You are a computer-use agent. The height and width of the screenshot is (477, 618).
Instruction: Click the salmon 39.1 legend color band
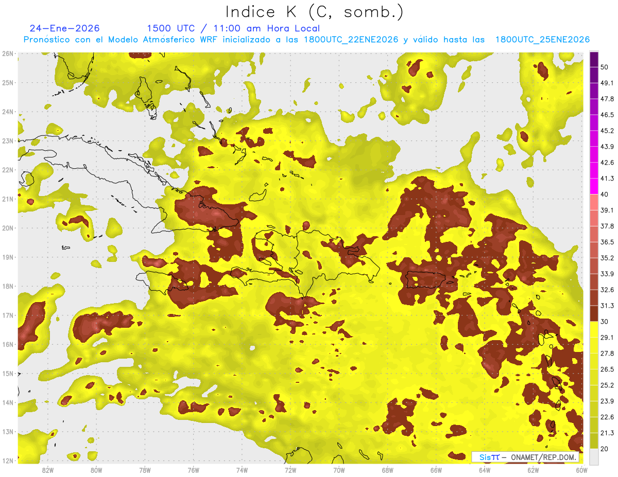point(594,202)
